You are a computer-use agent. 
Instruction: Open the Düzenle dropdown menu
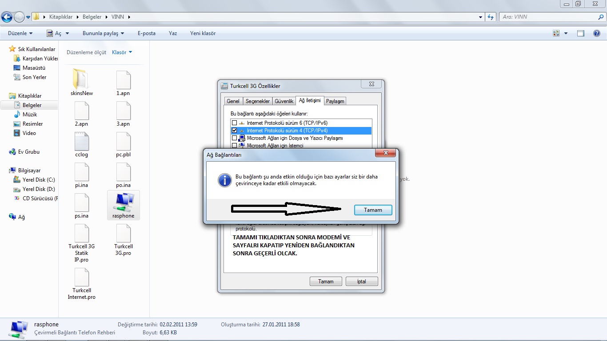click(20, 33)
